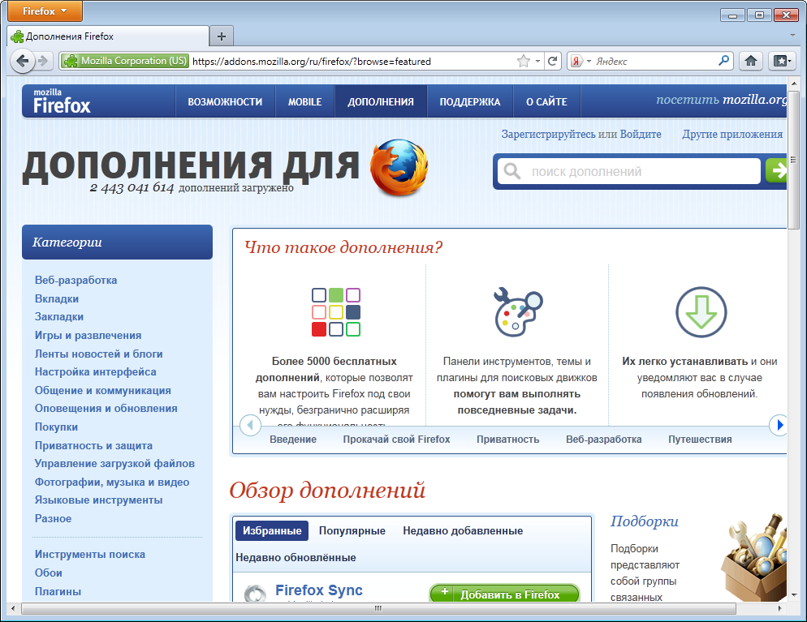Go back with the browser back arrow
Viewport: 807px width, 622px height.
(x=22, y=61)
